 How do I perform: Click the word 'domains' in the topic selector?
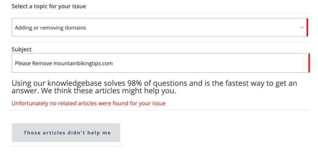coord(75,28)
